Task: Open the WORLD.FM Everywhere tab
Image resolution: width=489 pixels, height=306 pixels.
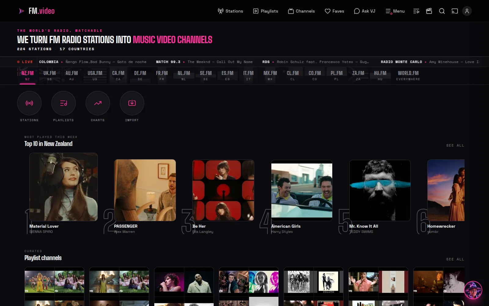Action: (x=408, y=76)
